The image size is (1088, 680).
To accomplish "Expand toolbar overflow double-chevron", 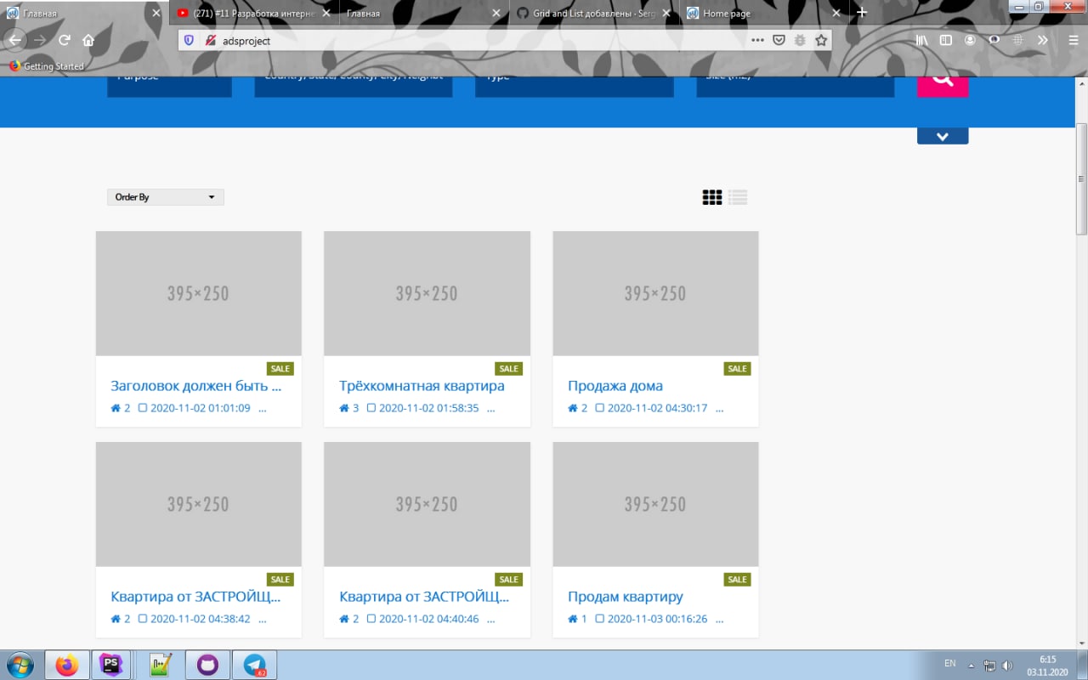I will 1043,40.
